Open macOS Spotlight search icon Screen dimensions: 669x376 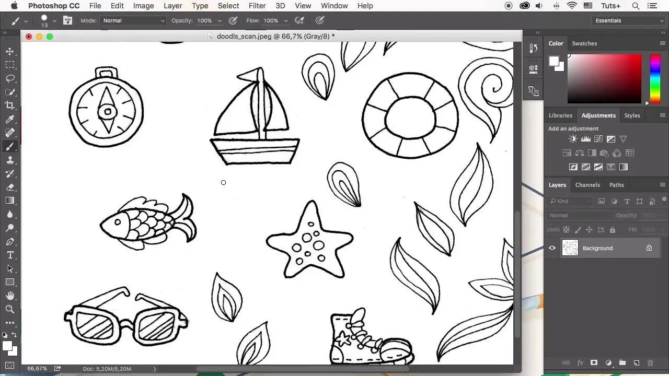(x=636, y=6)
